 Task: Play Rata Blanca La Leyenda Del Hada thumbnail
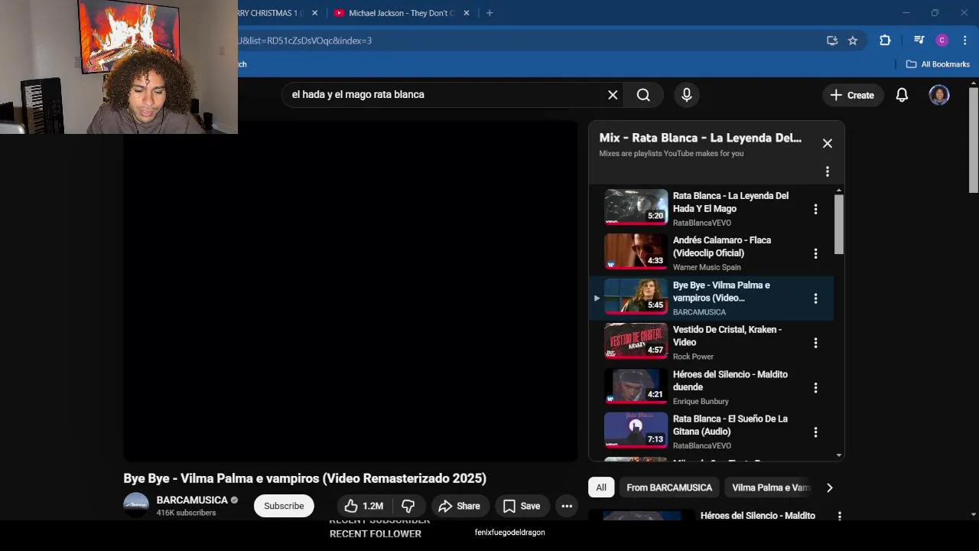tap(636, 207)
